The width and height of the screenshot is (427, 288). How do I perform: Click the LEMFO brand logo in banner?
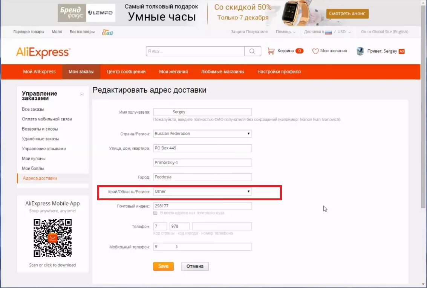100,13
